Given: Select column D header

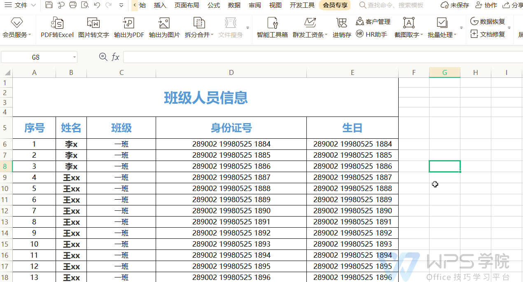Looking at the screenshot, I should pyautogui.click(x=231, y=72).
